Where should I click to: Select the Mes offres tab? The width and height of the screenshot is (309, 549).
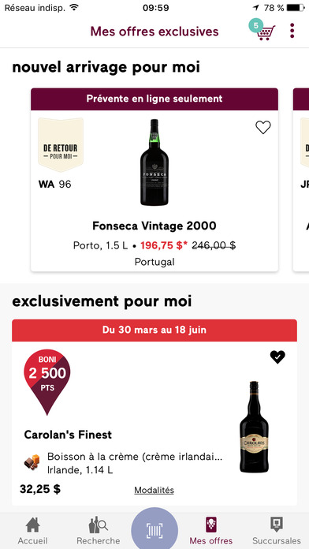(x=210, y=532)
